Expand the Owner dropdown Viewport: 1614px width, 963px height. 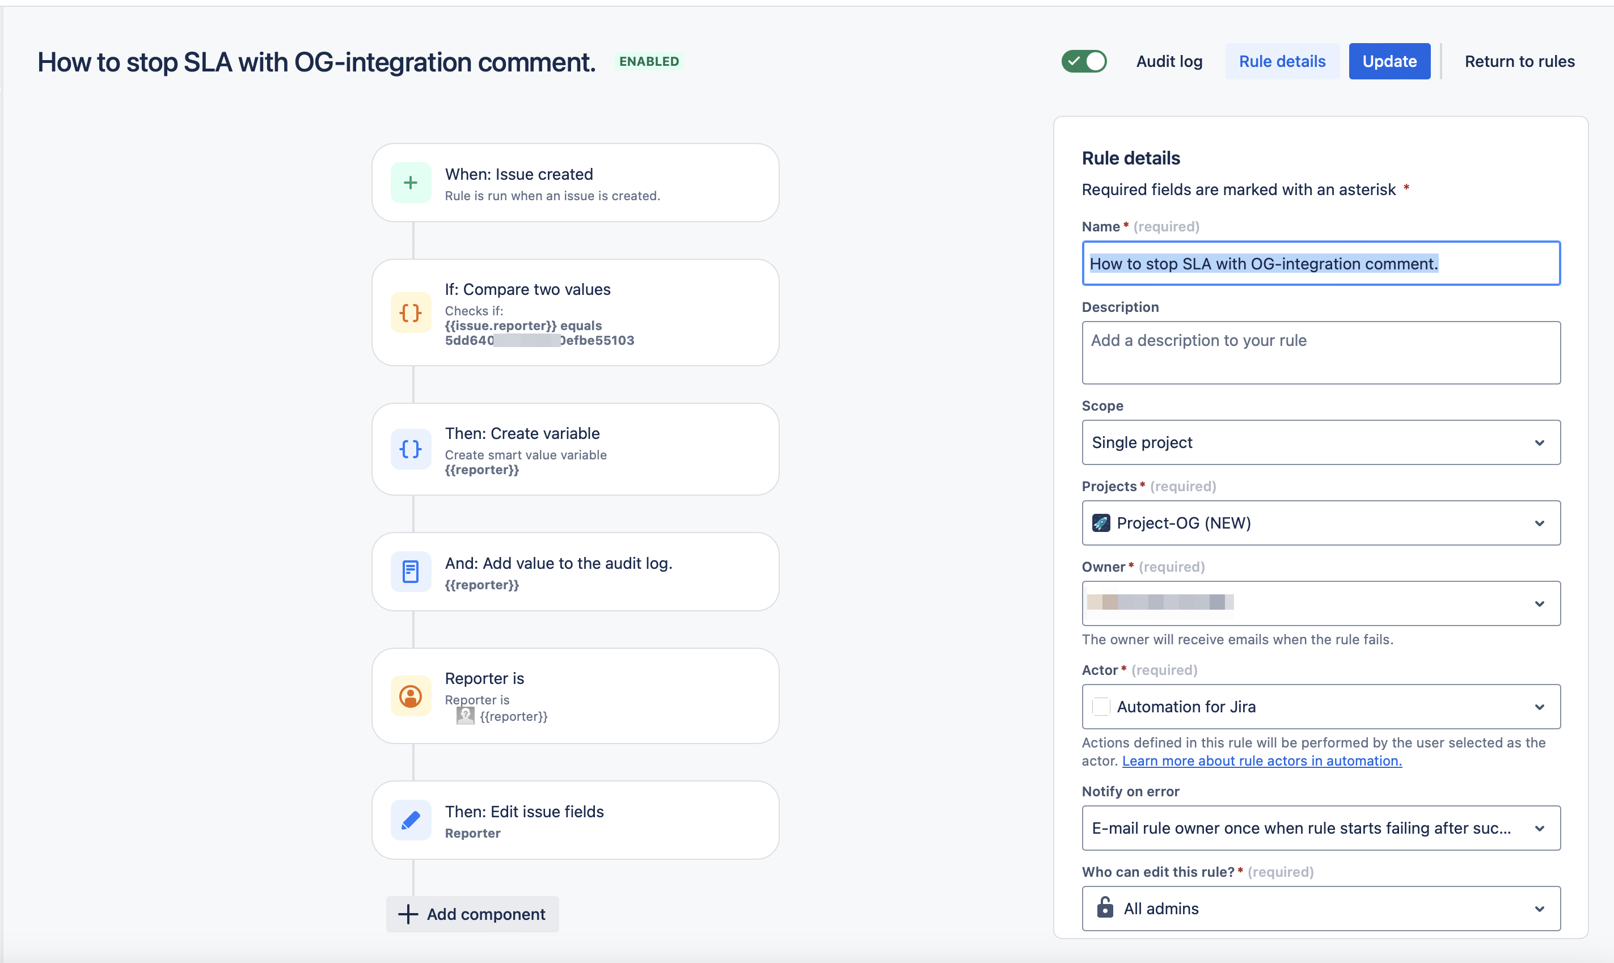coord(1321,603)
